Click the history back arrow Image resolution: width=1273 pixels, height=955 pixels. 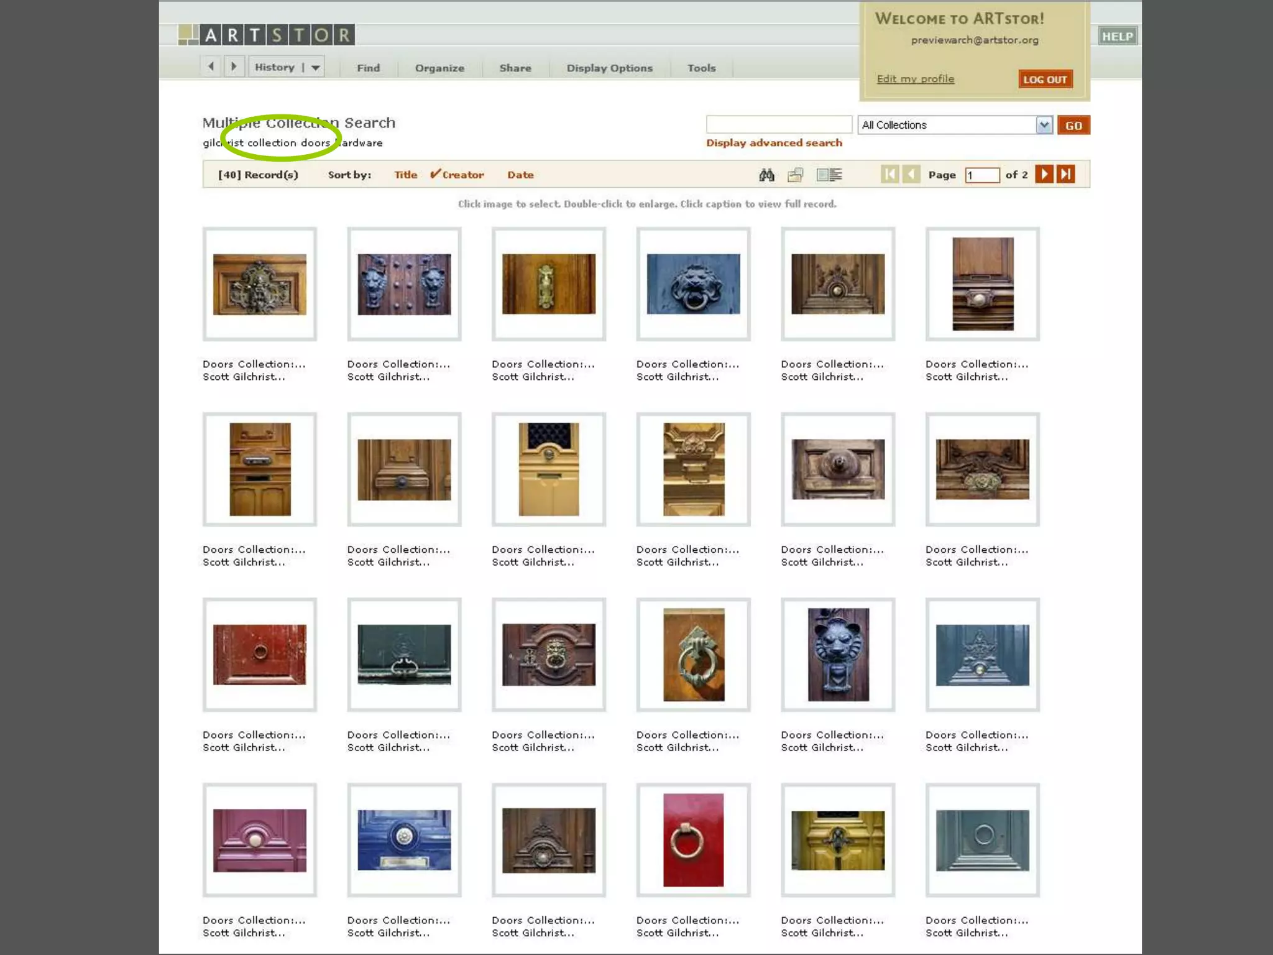[x=211, y=67]
